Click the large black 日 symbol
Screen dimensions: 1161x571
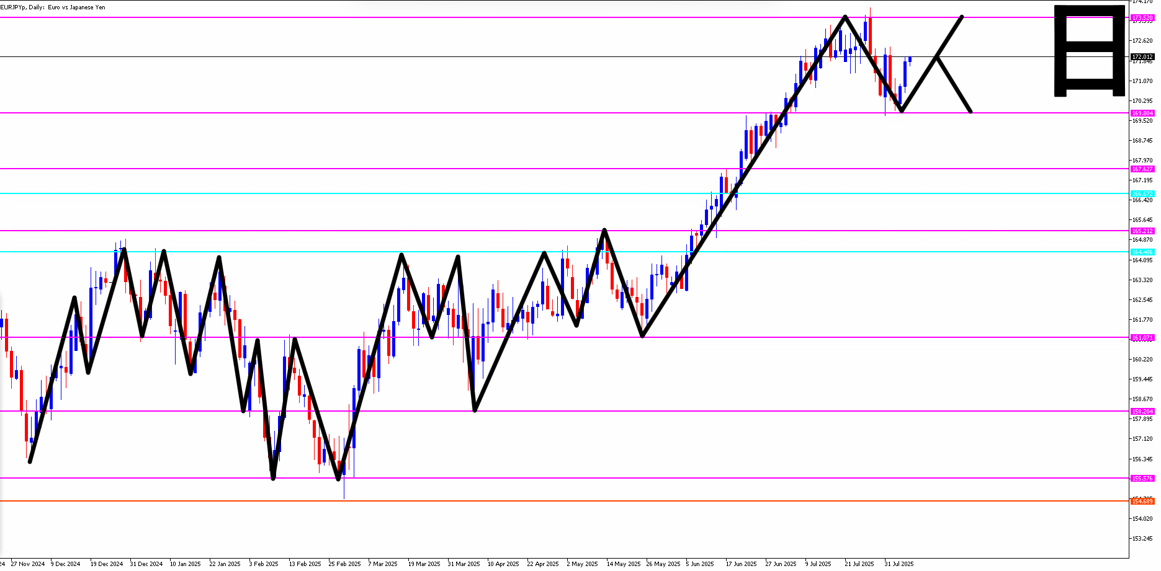pos(1090,51)
